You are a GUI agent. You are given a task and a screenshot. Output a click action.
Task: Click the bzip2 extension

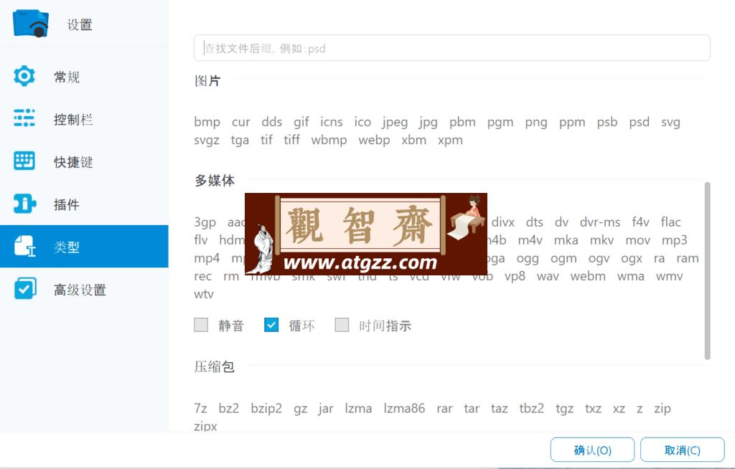tap(266, 408)
